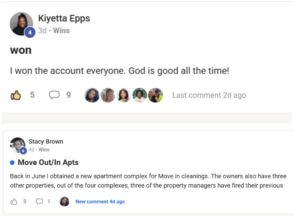Click last commenter avatar on won post
Image resolution: width=294 pixels, height=216 pixels.
pyautogui.click(x=155, y=95)
